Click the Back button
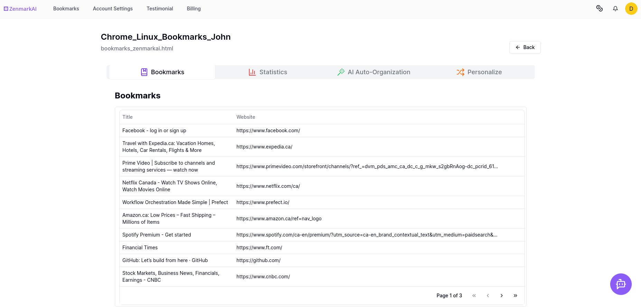The height and width of the screenshot is (308, 641). point(525,47)
